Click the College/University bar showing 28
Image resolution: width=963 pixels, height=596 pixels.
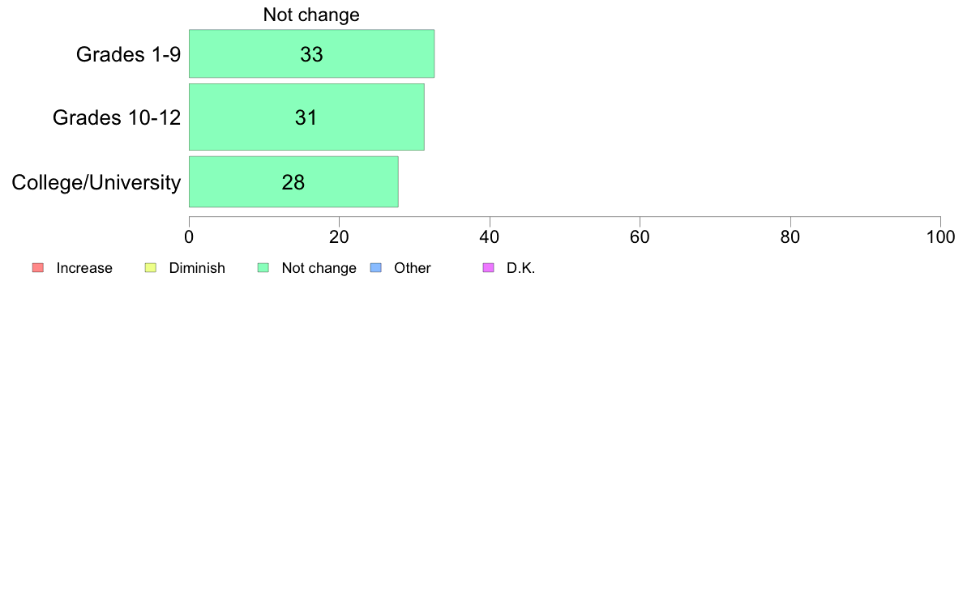293,181
